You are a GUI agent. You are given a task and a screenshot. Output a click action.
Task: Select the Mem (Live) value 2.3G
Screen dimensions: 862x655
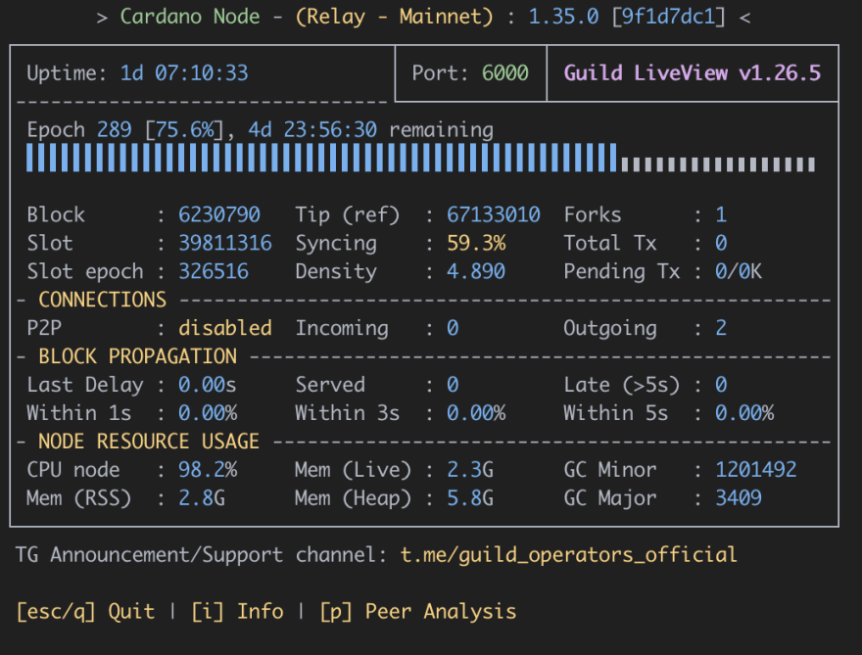[x=470, y=470]
